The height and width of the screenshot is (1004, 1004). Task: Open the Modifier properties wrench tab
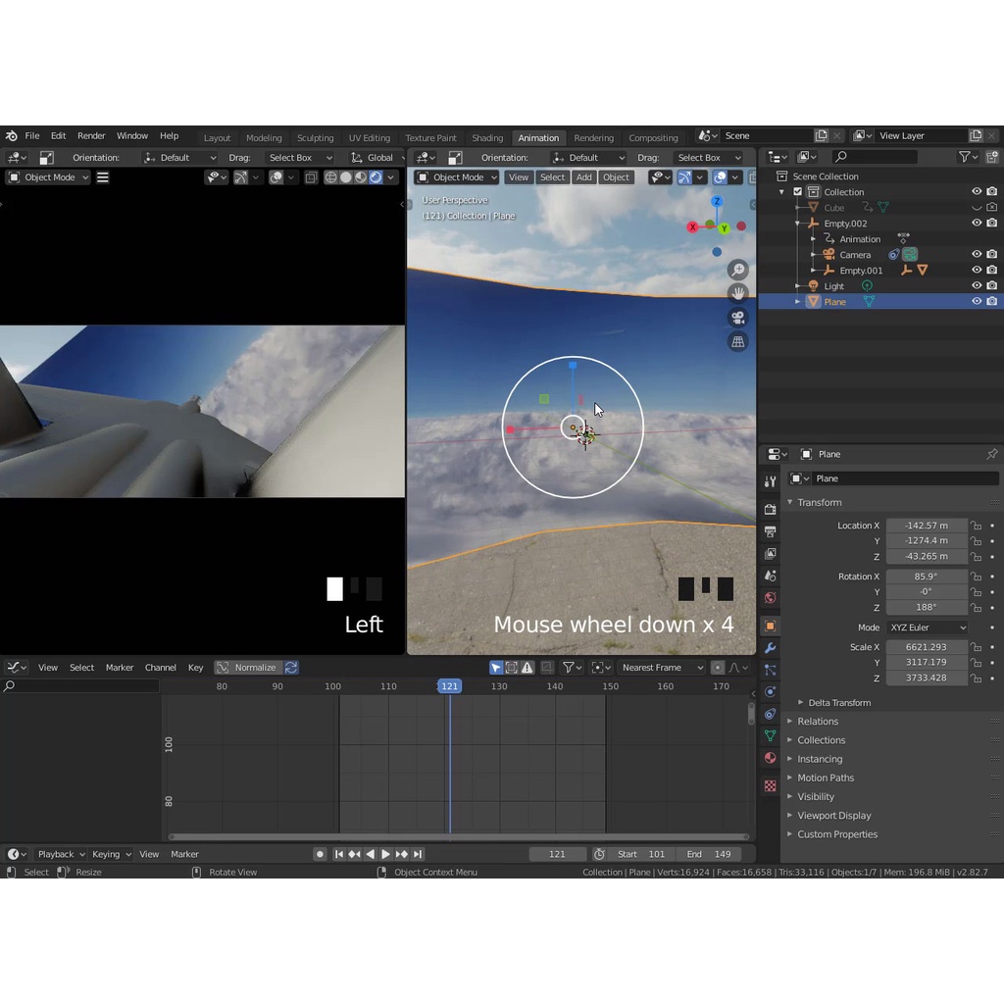click(x=770, y=648)
